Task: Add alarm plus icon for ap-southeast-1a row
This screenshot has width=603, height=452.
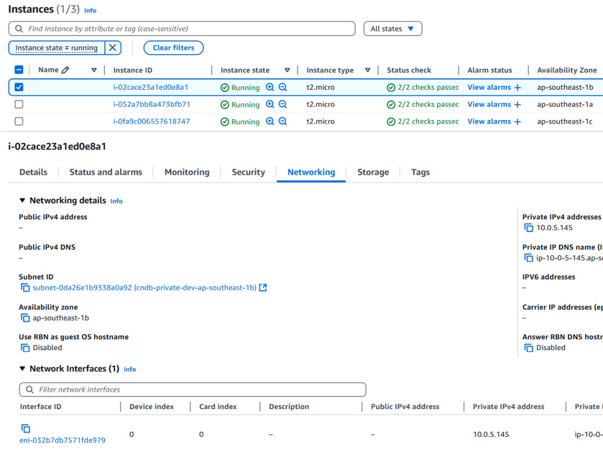Action: pyautogui.click(x=517, y=104)
